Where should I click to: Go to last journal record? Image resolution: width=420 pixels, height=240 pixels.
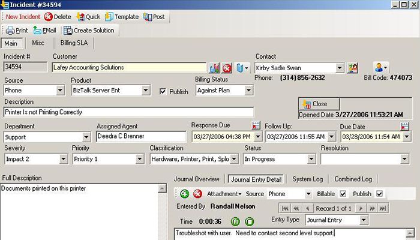(383, 208)
